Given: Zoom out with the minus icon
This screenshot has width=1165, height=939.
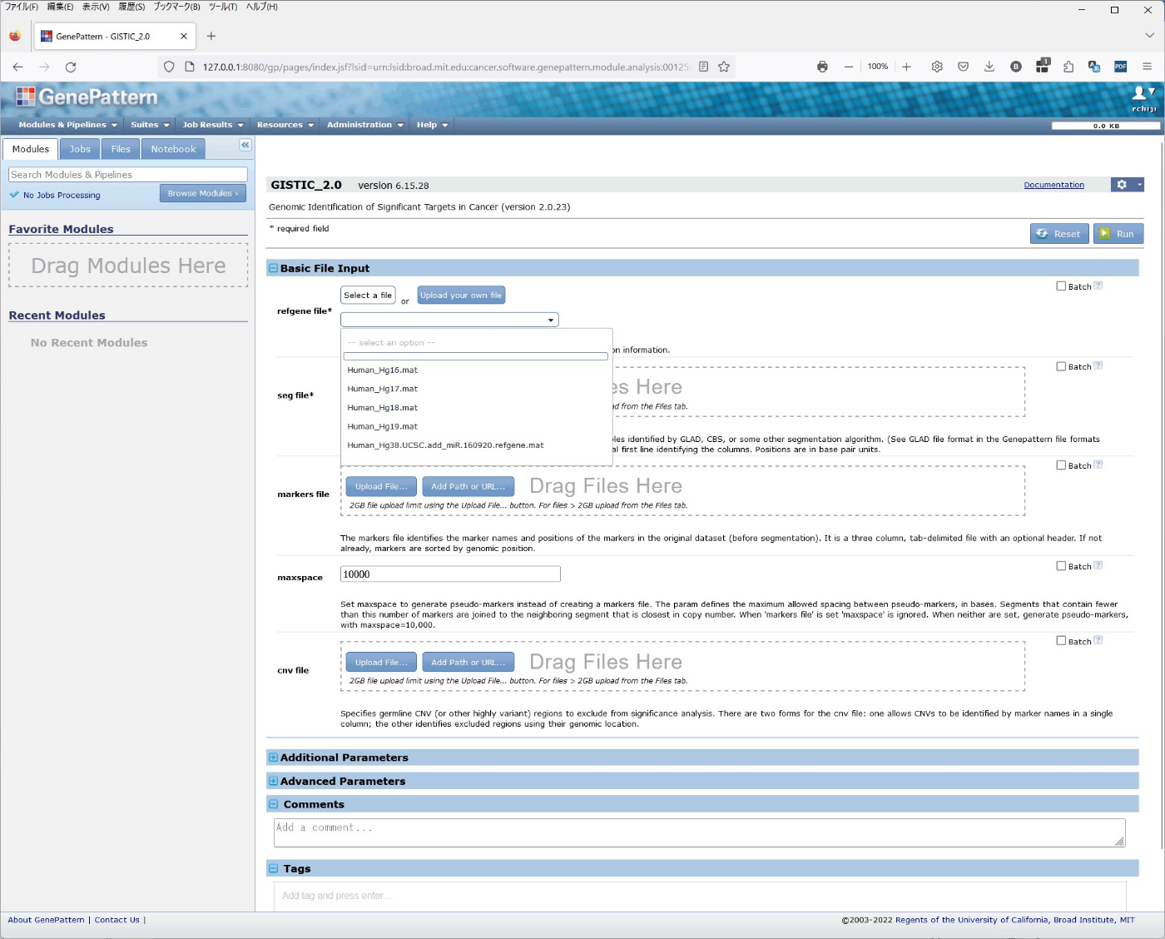Looking at the screenshot, I should (x=849, y=67).
